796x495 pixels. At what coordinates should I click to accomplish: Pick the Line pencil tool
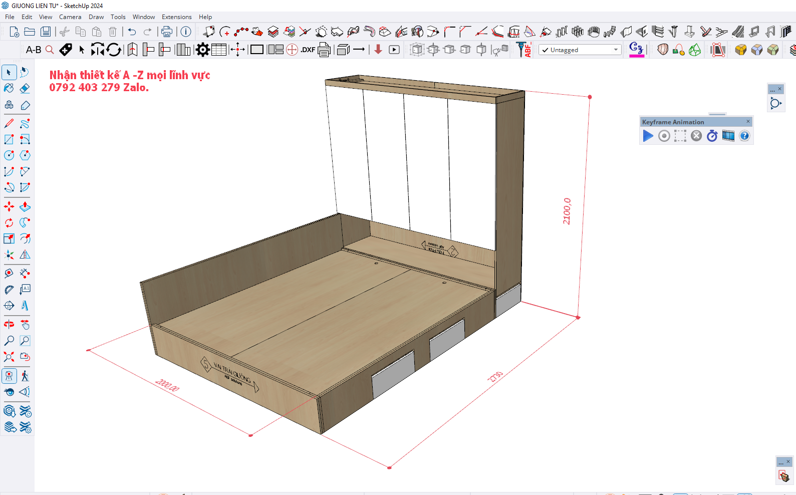(9, 123)
